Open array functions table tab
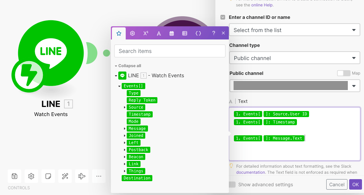364x195 pixels. click(185, 33)
